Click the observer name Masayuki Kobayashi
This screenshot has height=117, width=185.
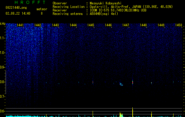(106, 4)
